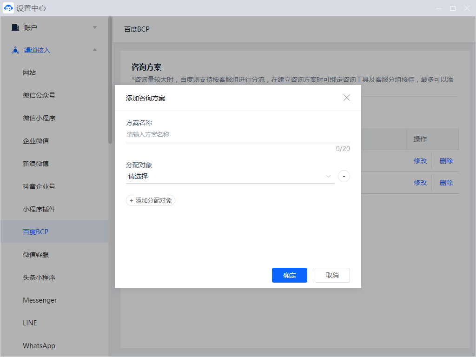Viewport: 476px width, 357px height.
Task: Select LINE in sidebar
Action: point(30,323)
